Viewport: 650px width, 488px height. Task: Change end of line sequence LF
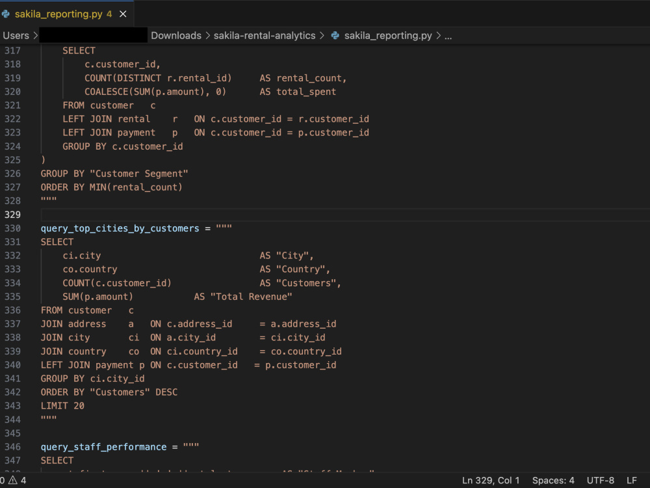(x=631, y=480)
